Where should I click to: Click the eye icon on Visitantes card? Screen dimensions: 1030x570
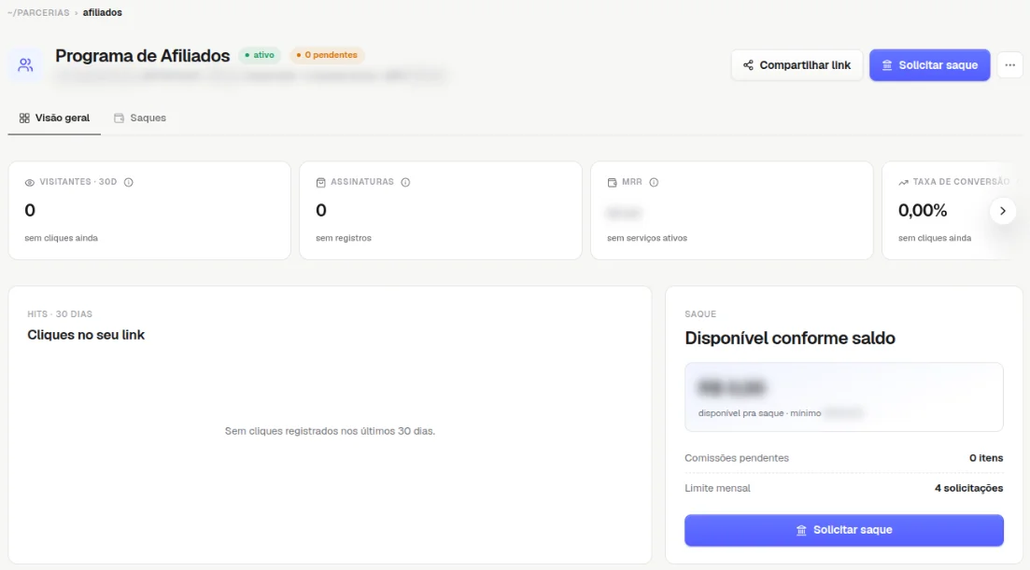[30, 182]
